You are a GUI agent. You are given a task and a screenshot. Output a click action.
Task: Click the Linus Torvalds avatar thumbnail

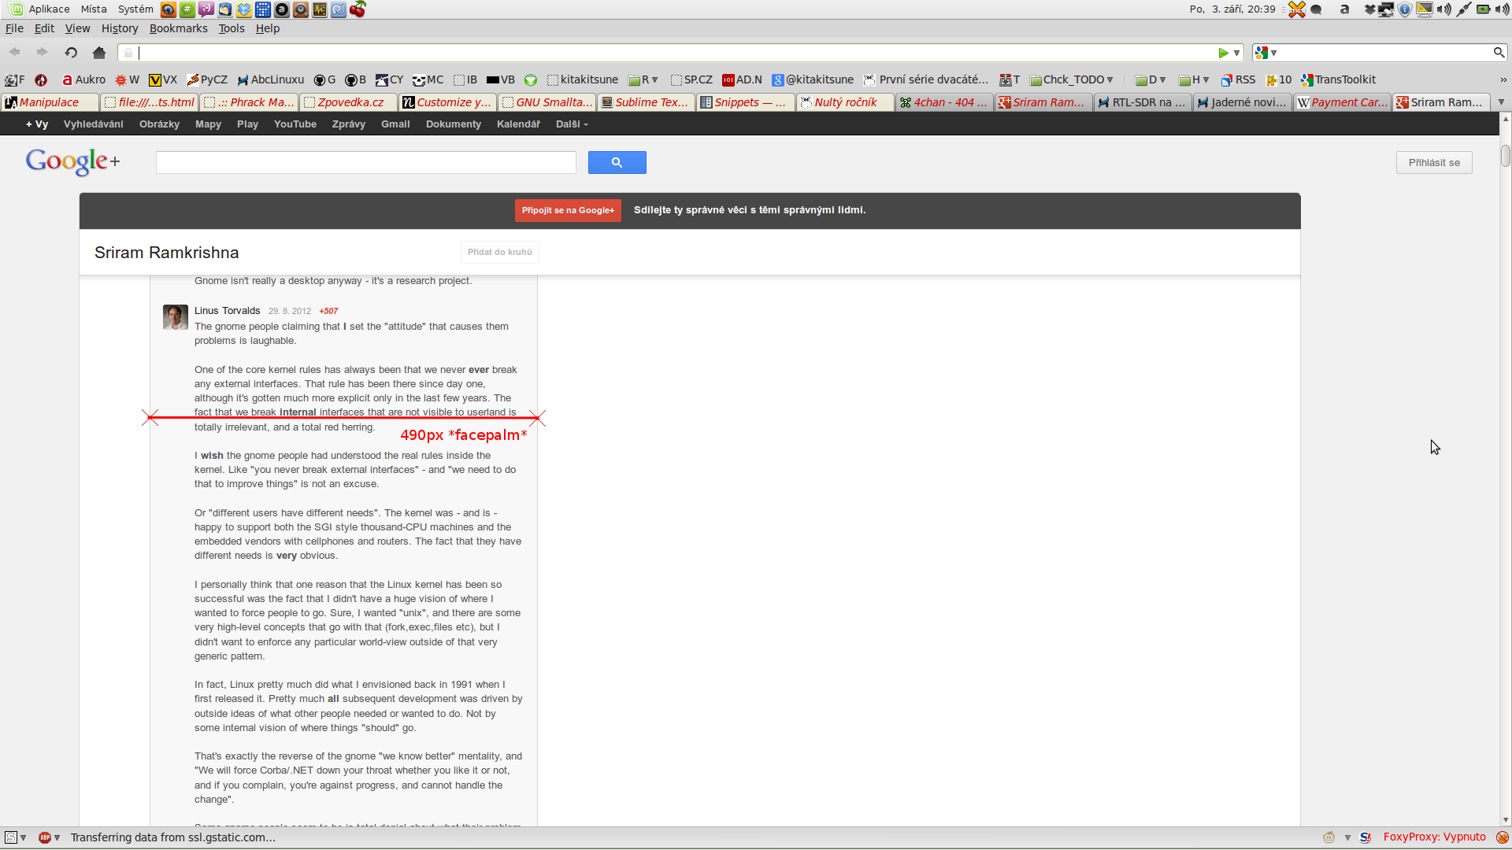[175, 317]
